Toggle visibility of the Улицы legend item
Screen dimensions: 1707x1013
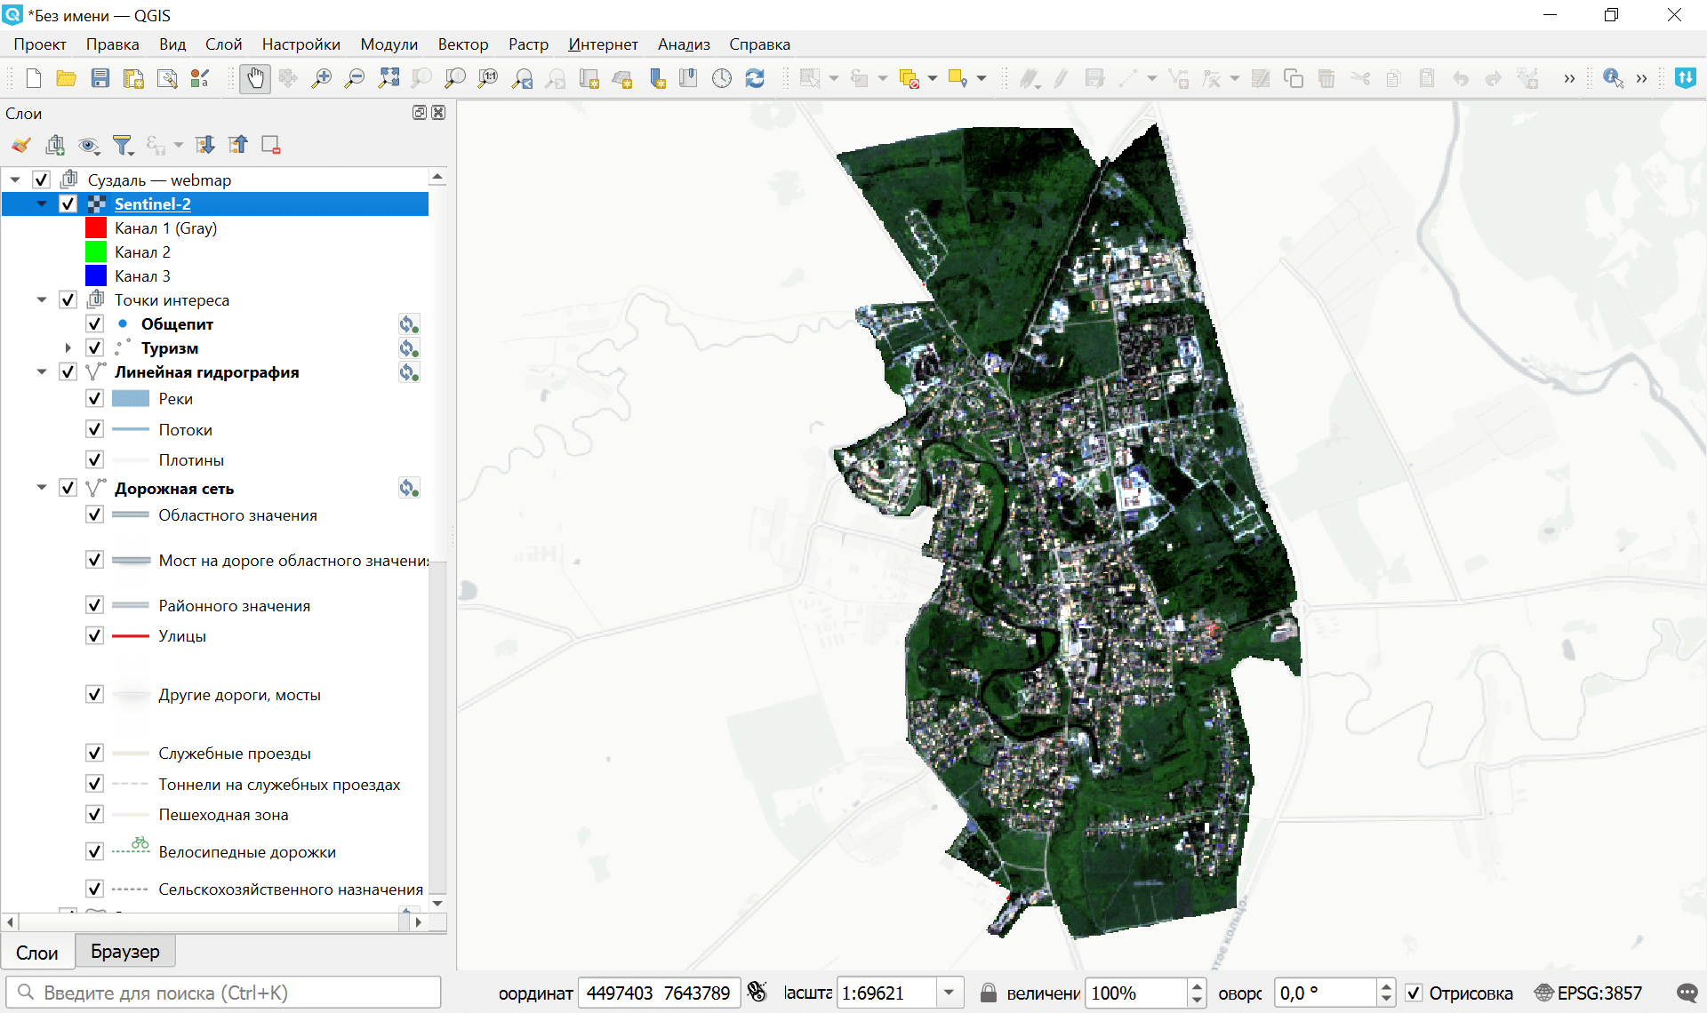click(94, 635)
